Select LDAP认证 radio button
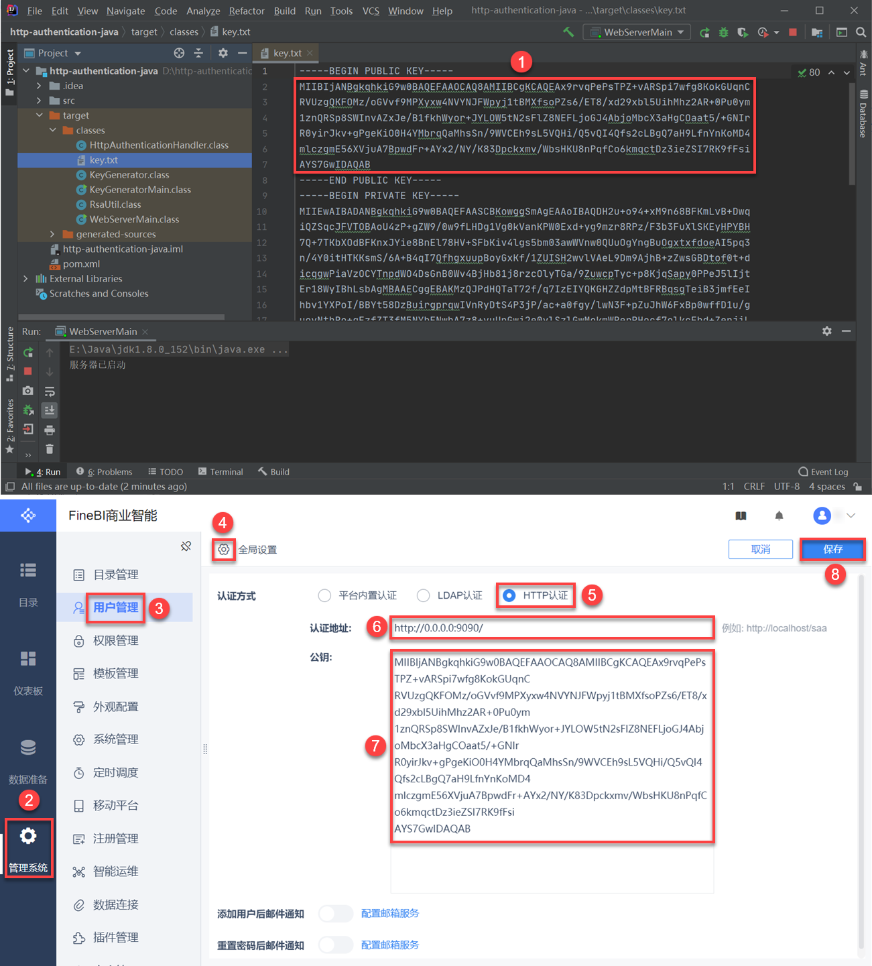This screenshot has width=872, height=966. coord(424,595)
